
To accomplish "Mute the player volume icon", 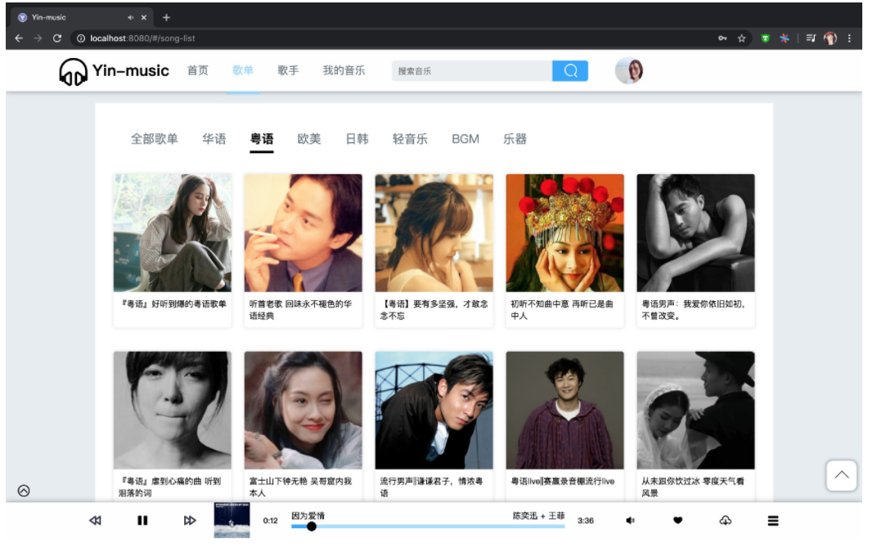I will point(630,521).
